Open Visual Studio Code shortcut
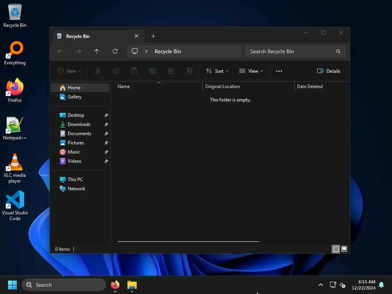The width and height of the screenshot is (392, 294). (15, 206)
